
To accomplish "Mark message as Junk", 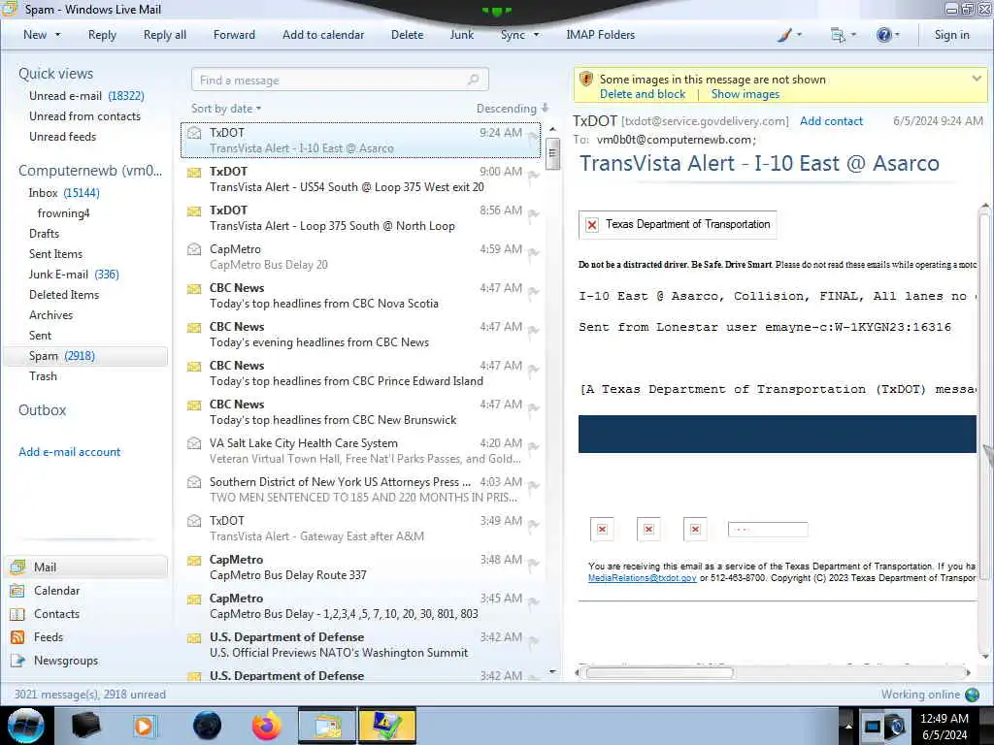I will click(461, 35).
